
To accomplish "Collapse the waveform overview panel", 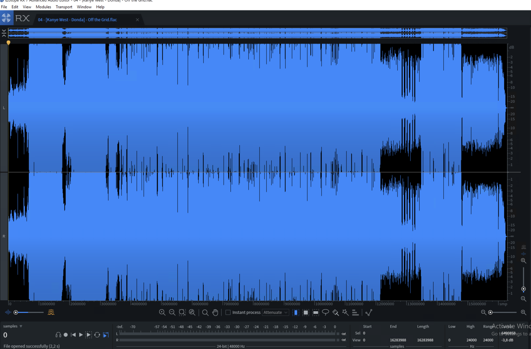I will 4,33.
